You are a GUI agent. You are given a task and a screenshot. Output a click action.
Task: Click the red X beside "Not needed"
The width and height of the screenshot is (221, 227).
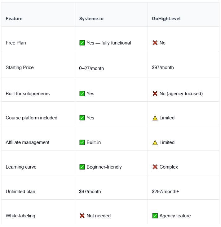pos(82,216)
